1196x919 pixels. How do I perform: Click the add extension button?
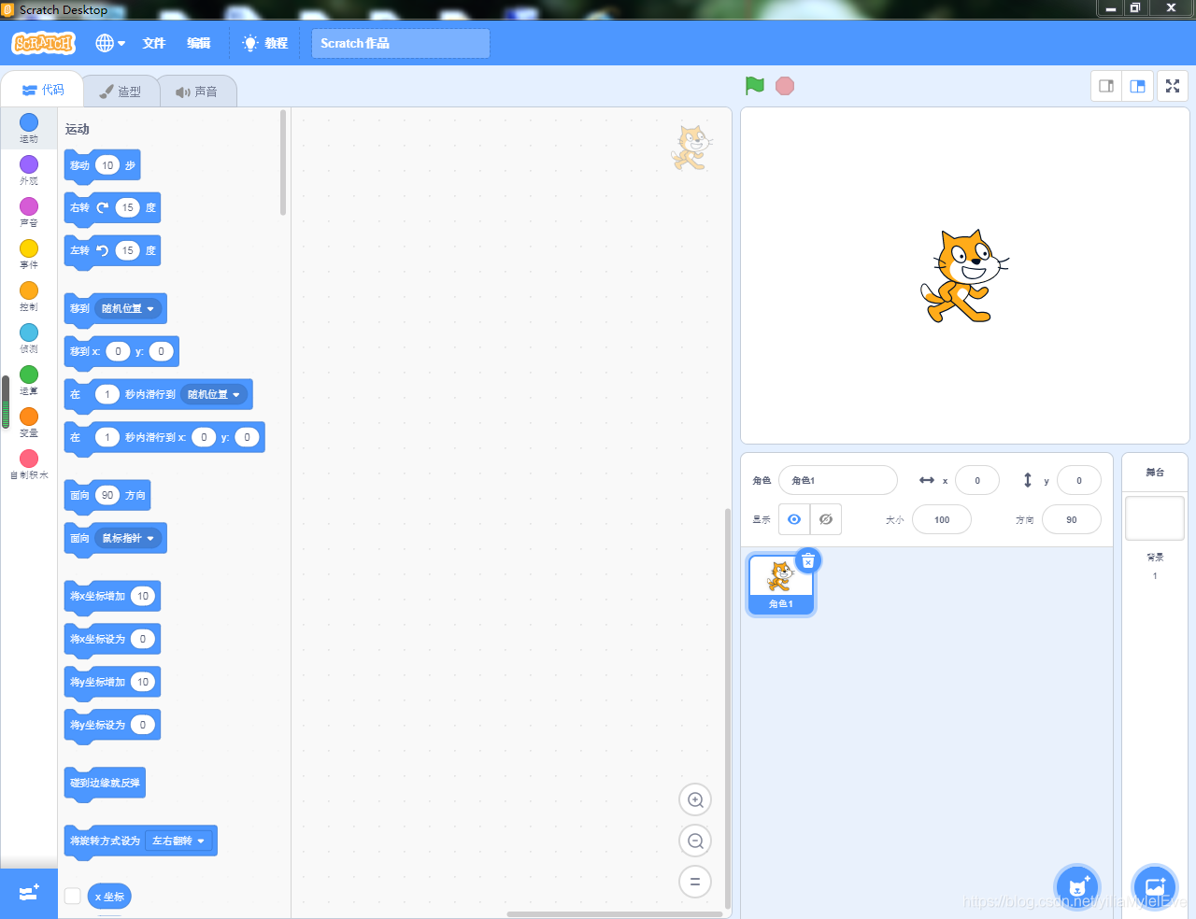tap(29, 893)
